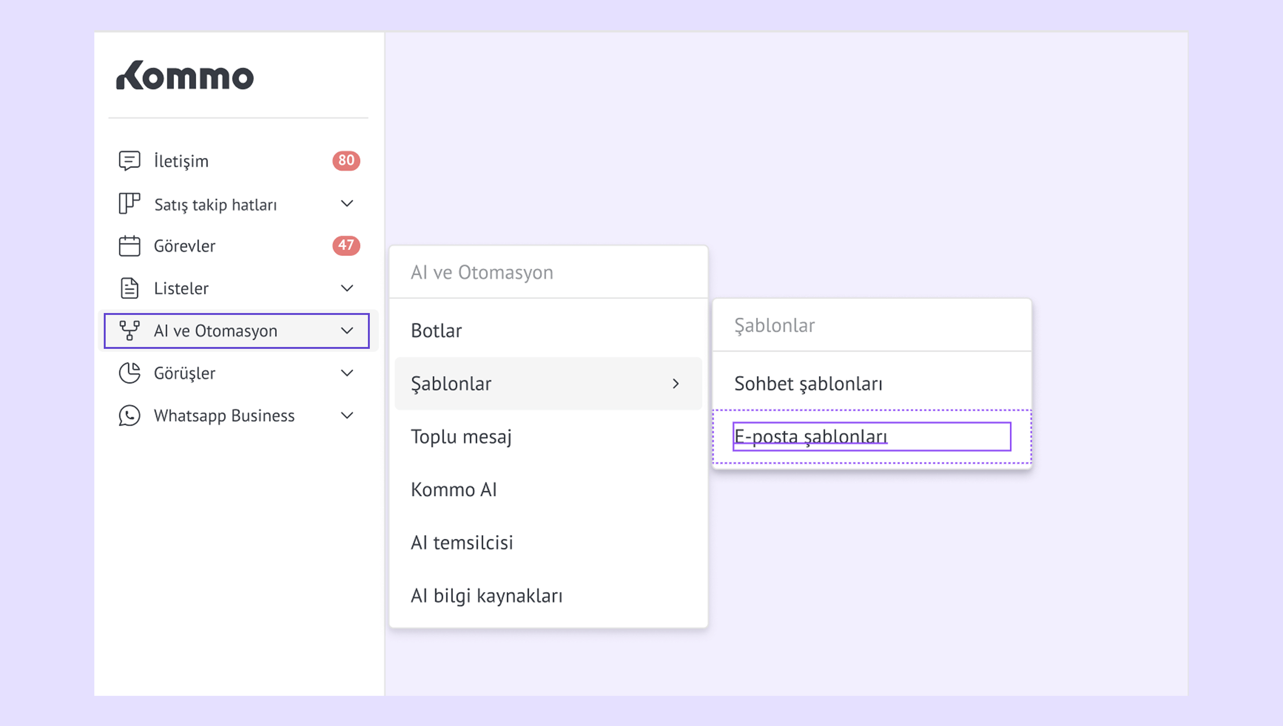Open the İletişim chat bubble icon
This screenshot has width=1283, height=726.
click(129, 161)
